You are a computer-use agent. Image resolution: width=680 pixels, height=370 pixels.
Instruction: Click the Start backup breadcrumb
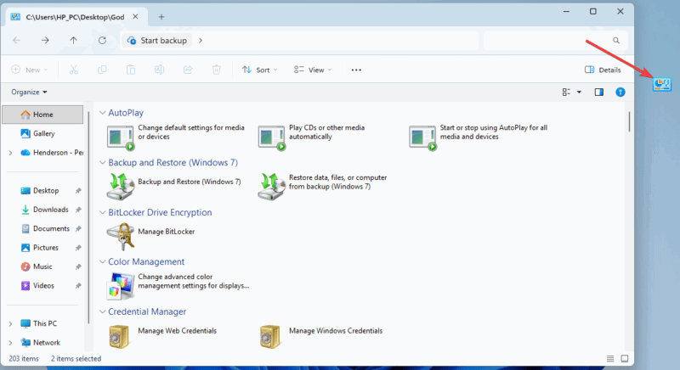coord(157,40)
